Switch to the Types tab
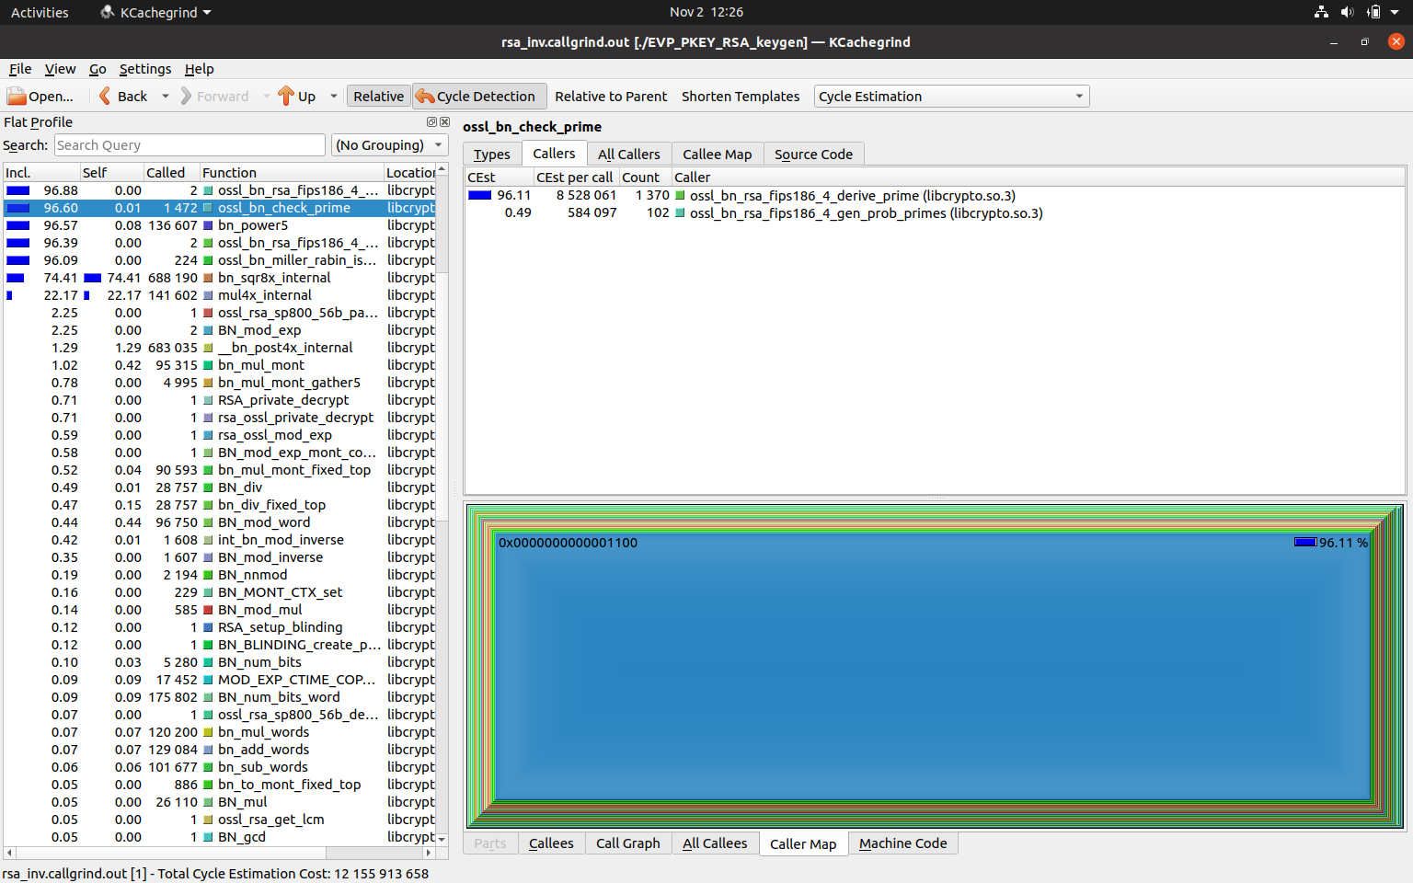This screenshot has width=1413, height=883. coord(491,155)
